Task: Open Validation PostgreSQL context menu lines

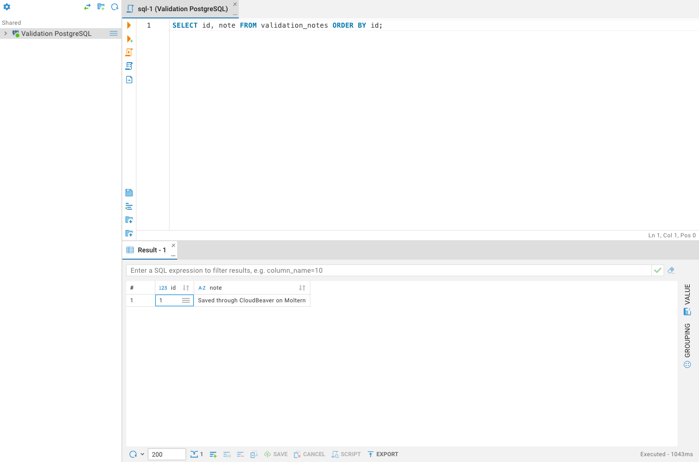Action: coord(114,33)
